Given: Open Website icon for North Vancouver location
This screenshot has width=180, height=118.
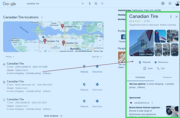Looking at the screenshot, I should pyautogui.click(x=84, y=84).
